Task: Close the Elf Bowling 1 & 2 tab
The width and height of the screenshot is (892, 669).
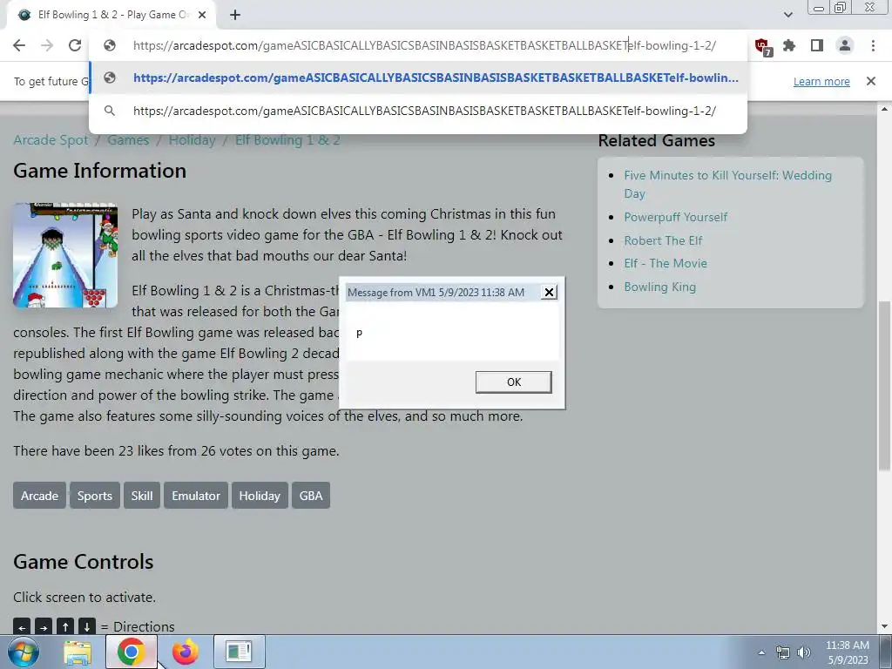Action: [x=202, y=15]
